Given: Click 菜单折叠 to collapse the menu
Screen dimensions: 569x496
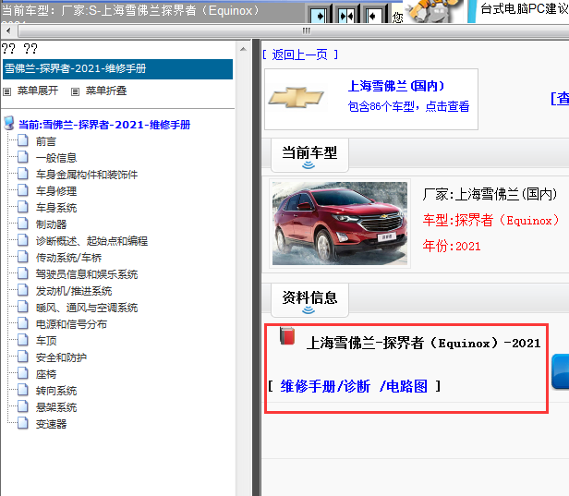Looking at the screenshot, I should [106, 91].
